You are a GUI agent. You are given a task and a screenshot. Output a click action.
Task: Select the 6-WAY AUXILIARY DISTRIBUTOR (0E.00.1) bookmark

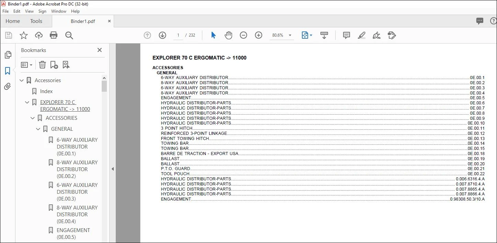pos(77,147)
